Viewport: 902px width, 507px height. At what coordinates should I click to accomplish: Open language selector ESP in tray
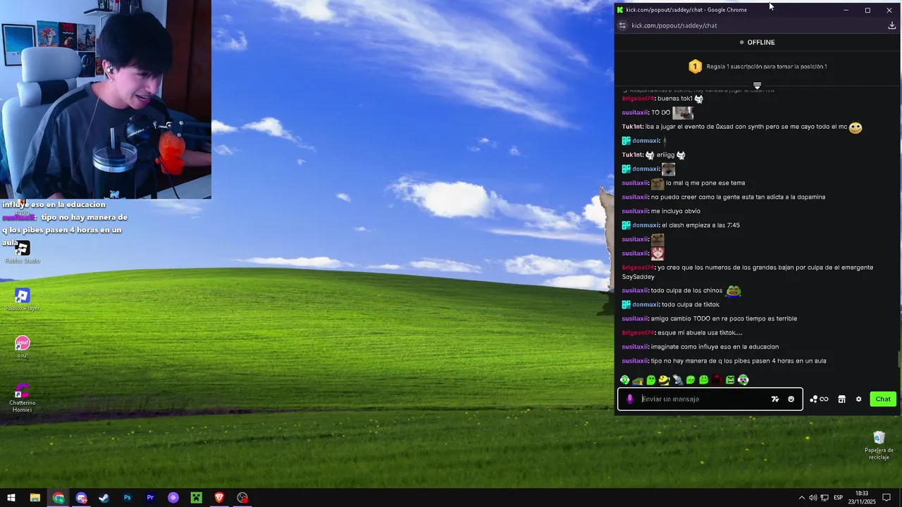(839, 498)
